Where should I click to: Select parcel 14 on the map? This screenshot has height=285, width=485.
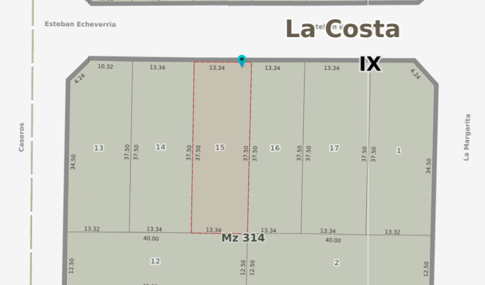(160, 147)
